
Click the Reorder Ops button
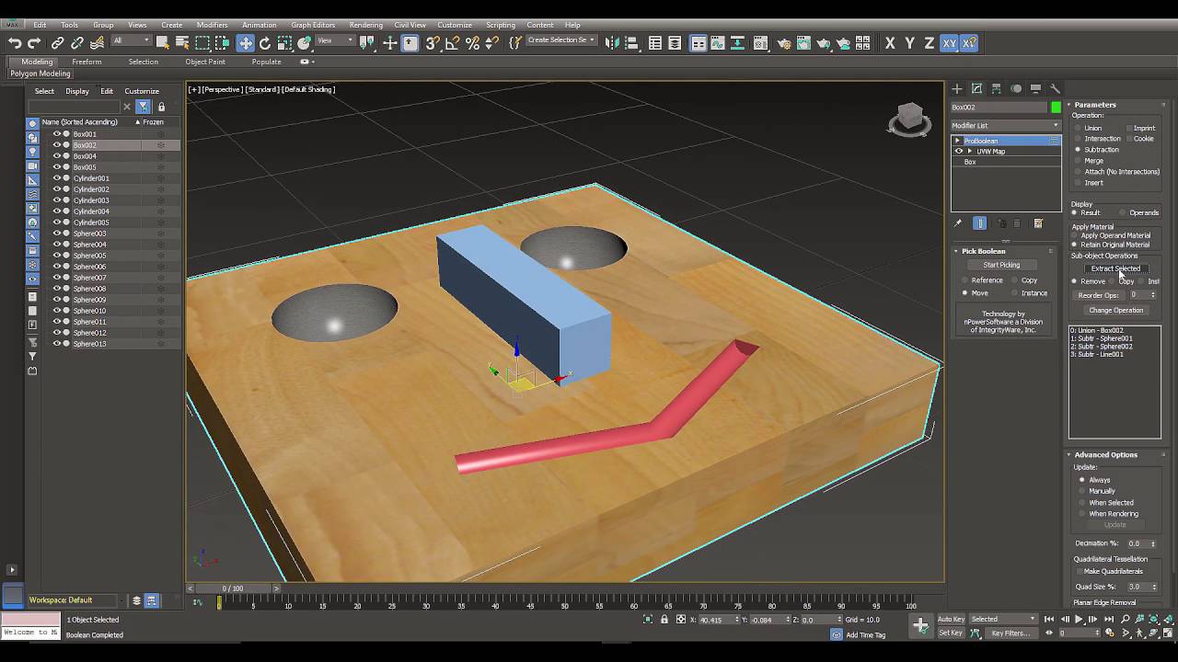coord(1098,295)
